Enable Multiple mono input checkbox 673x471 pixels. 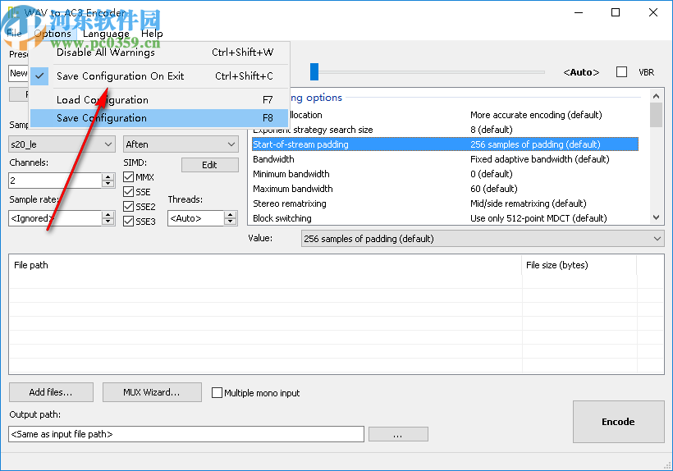(217, 392)
